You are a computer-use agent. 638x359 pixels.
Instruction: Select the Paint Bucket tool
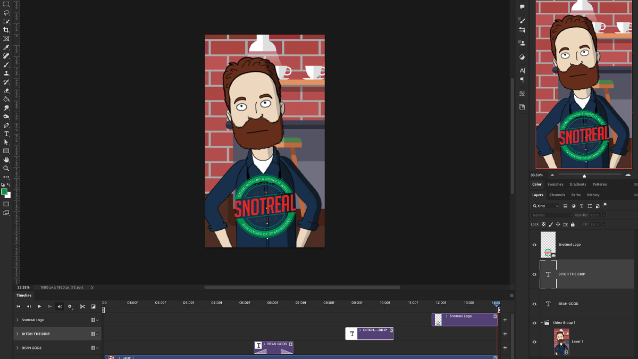tap(6, 99)
